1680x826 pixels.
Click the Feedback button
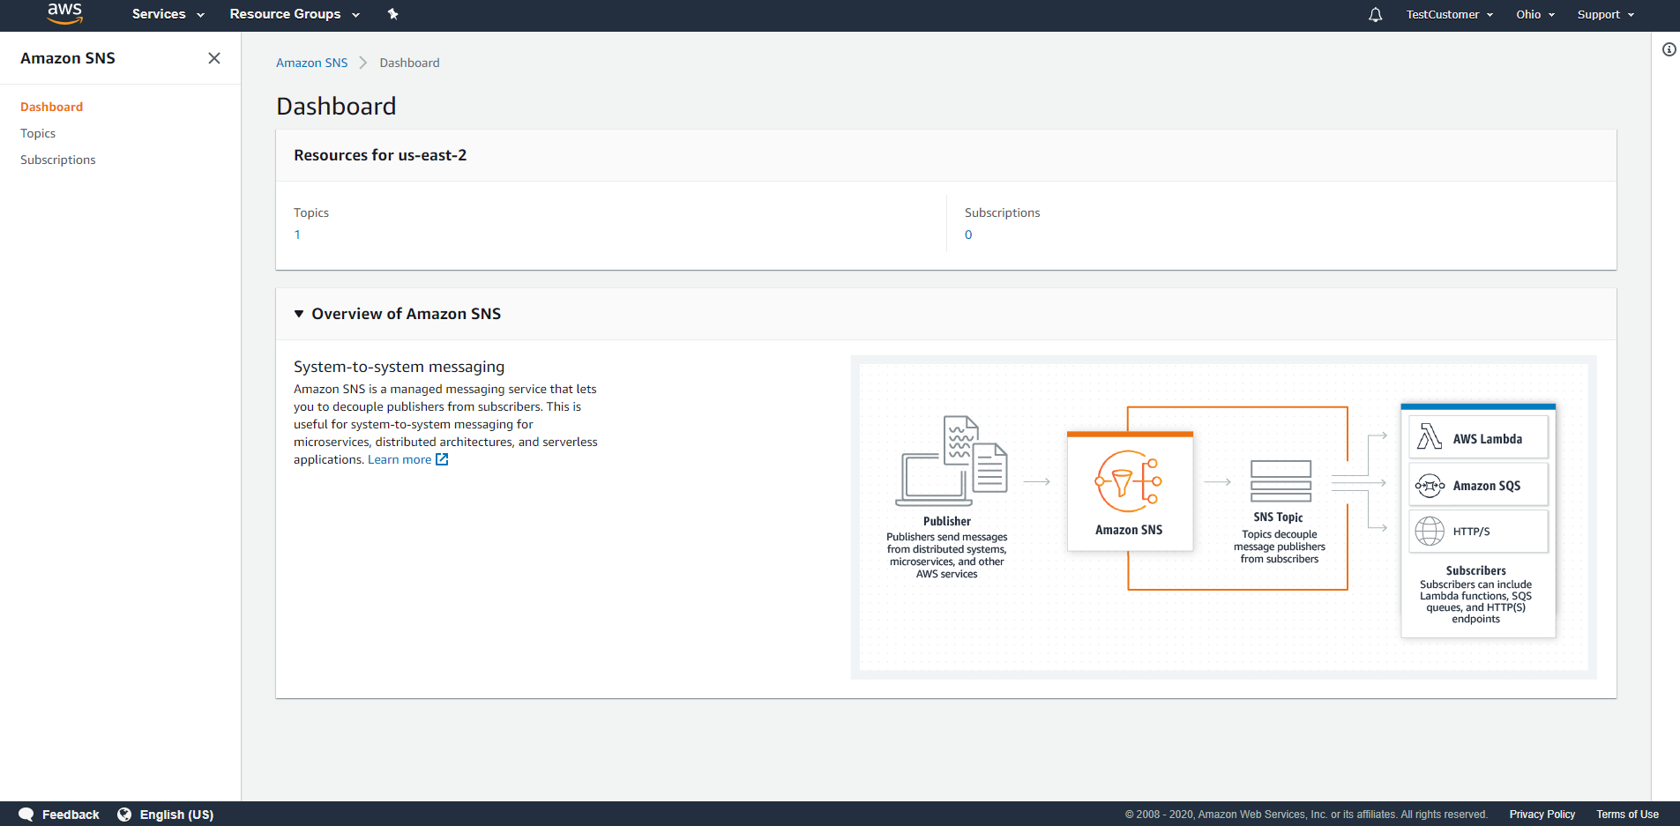(x=71, y=815)
